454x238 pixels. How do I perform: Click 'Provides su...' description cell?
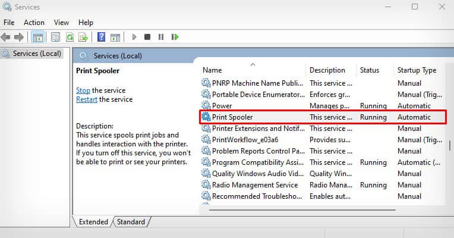330,140
